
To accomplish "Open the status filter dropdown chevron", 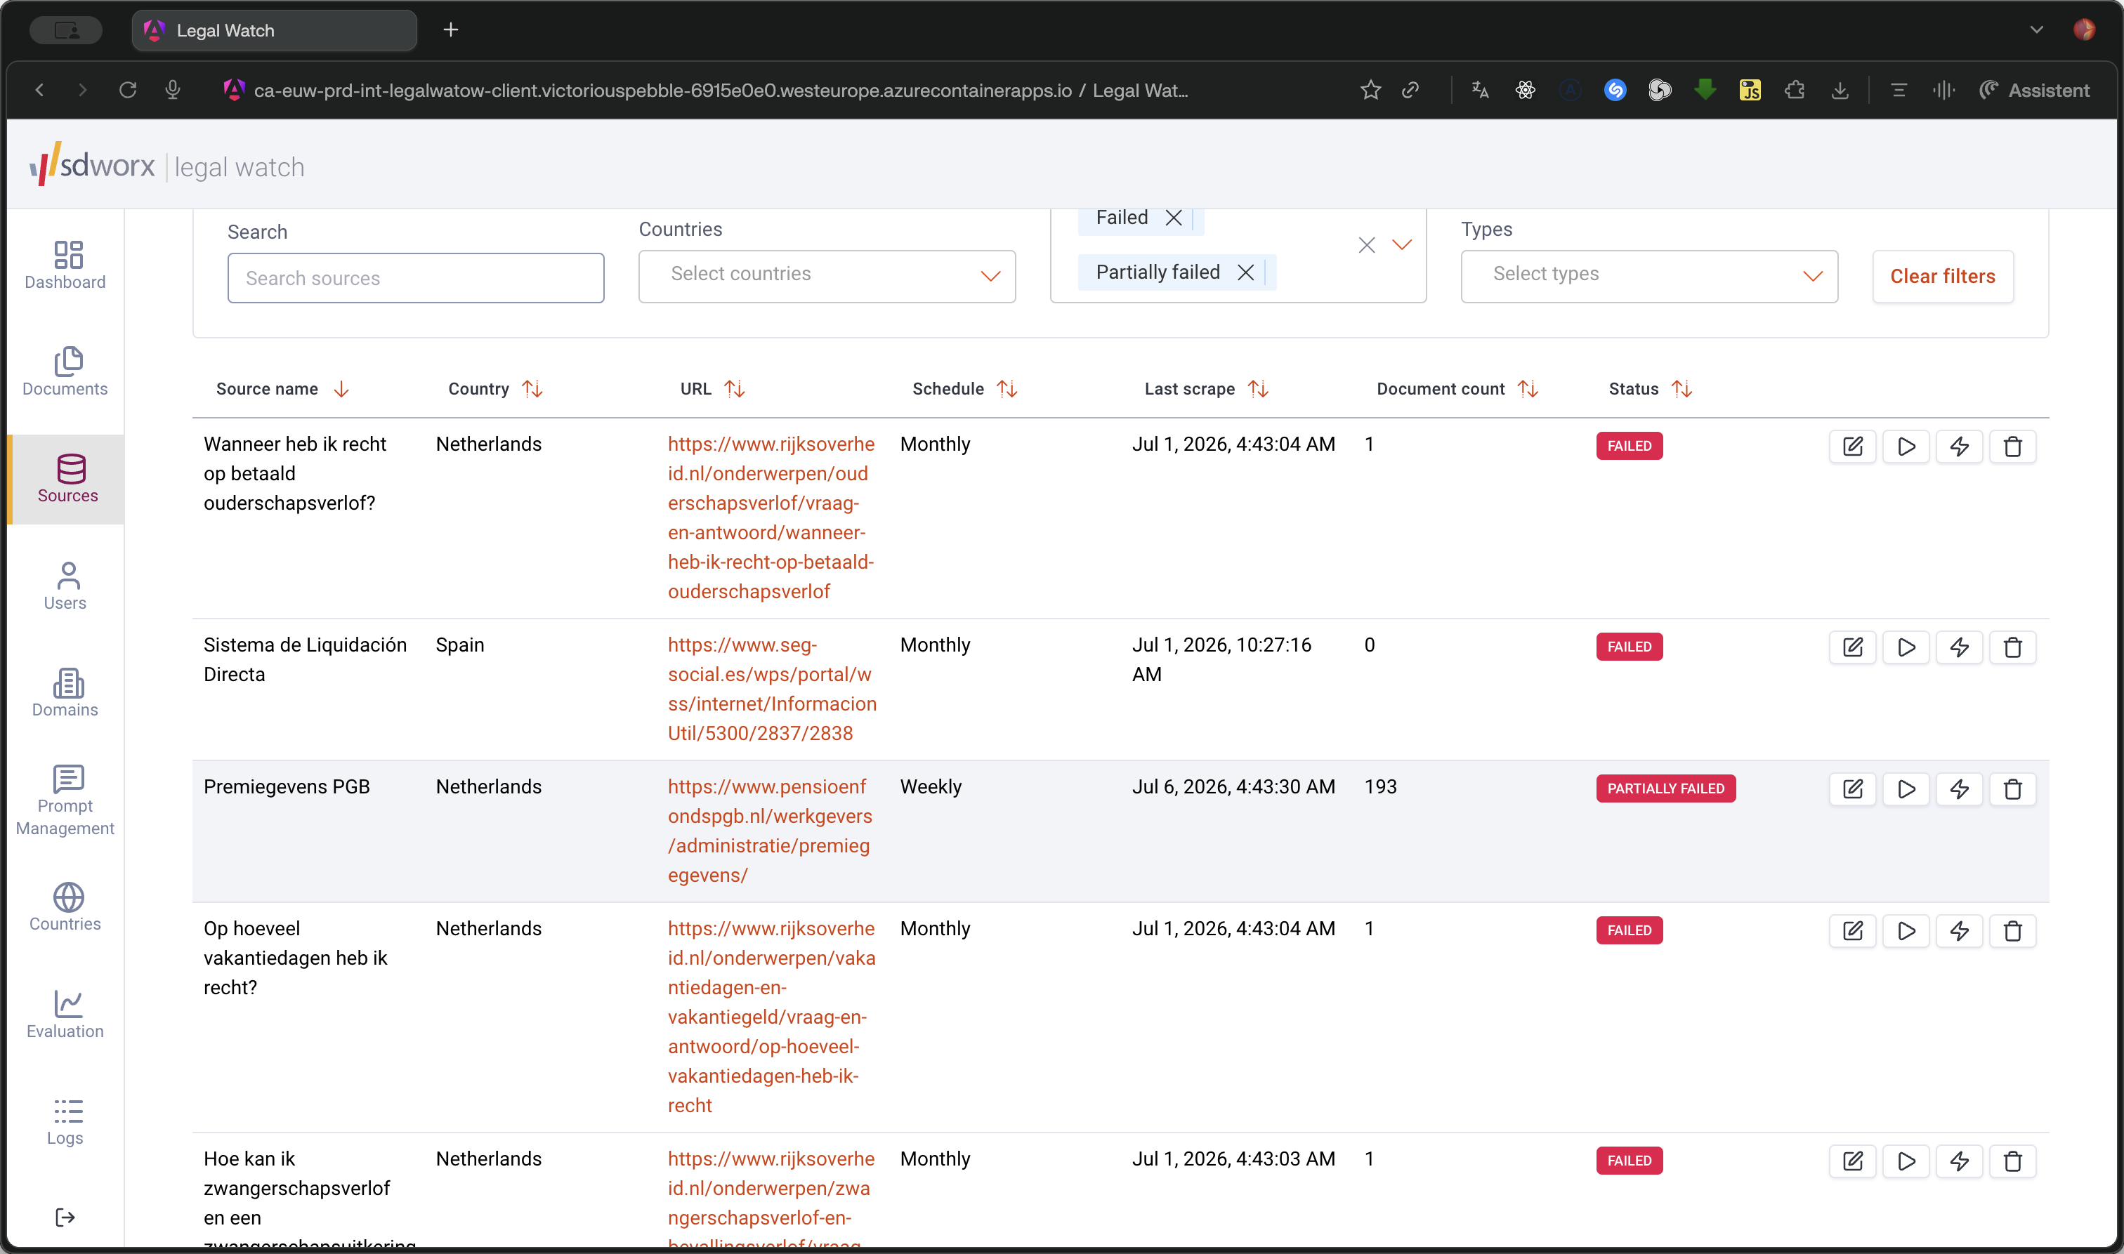I will 1401,245.
